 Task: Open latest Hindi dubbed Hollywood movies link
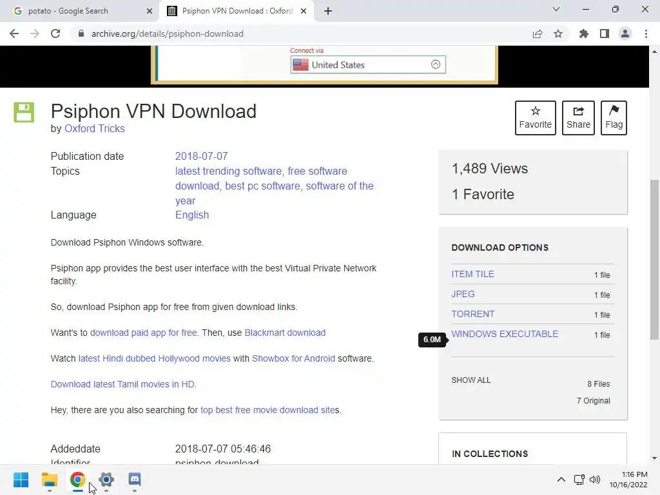click(x=155, y=358)
